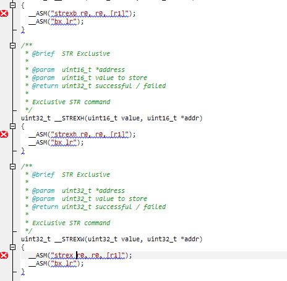Collapse the __STREXW function body
The height and width of the screenshot is (281, 287).
pos(12,247)
